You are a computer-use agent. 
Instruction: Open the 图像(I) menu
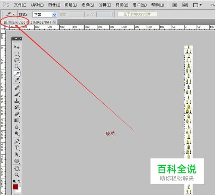(x=54, y=5)
